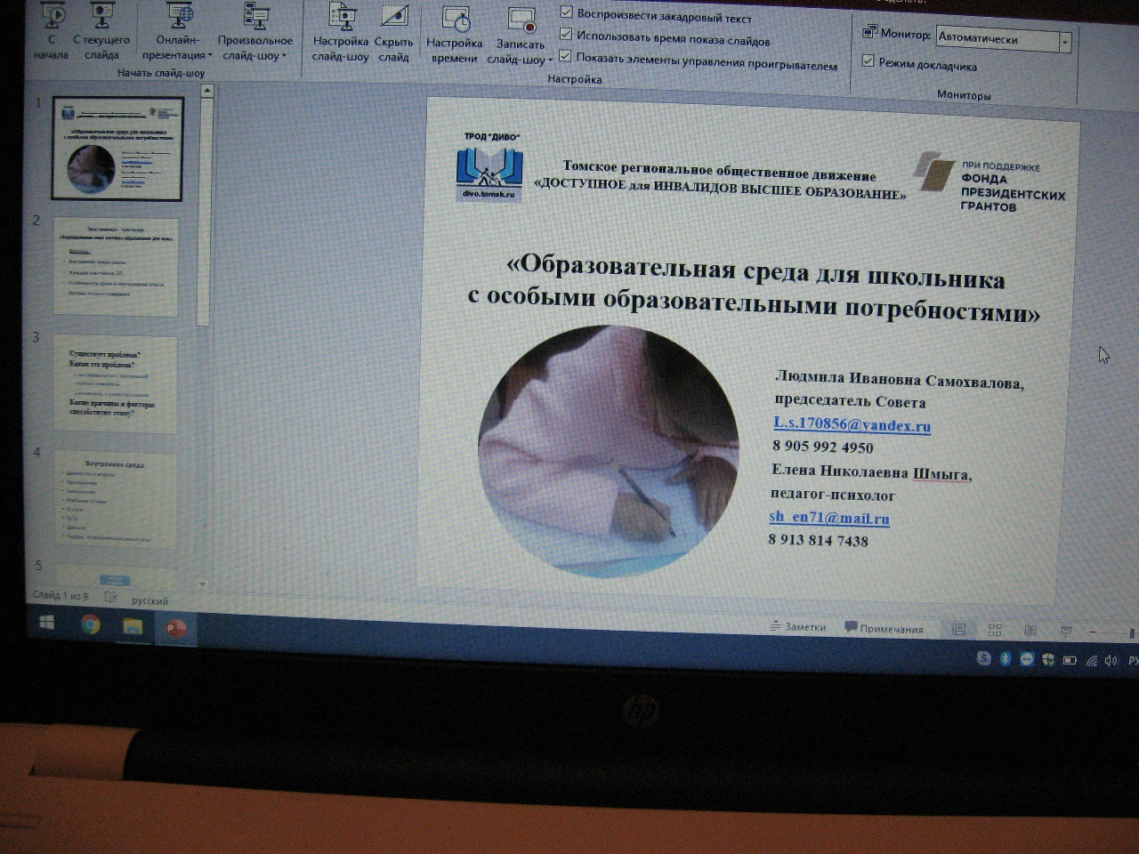The height and width of the screenshot is (854, 1139).
Task: Click Настройка слайд-шоу icon
Action: click(341, 35)
